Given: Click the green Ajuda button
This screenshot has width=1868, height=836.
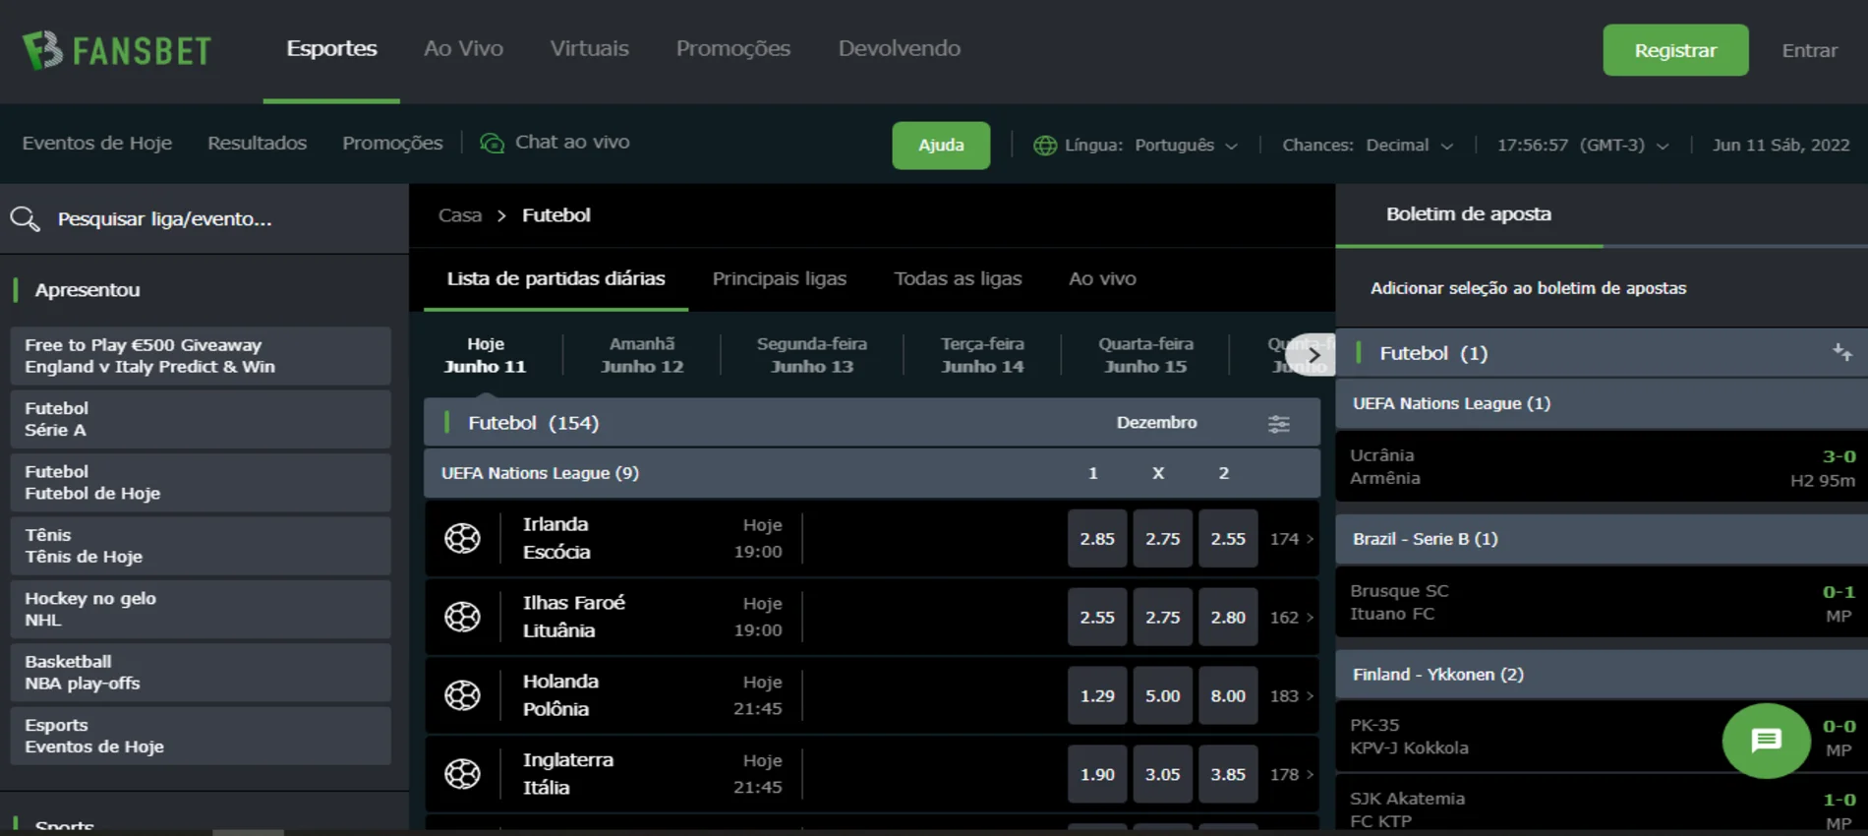Looking at the screenshot, I should (x=941, y=146).
